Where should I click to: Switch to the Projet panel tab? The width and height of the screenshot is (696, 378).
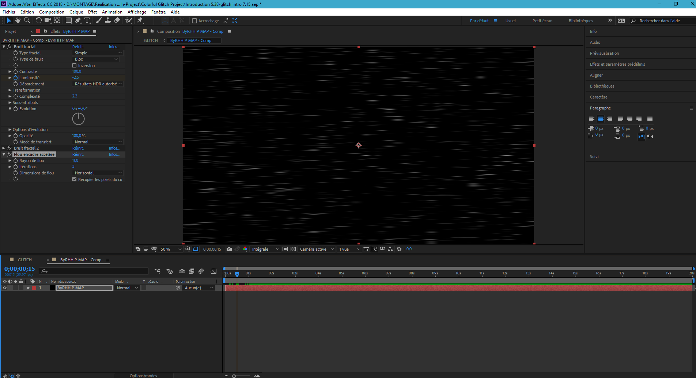click(x=11, y=31)
